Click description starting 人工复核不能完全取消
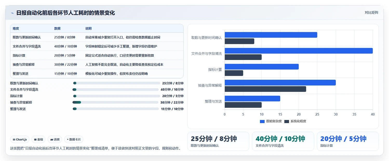This screenshot has height=161, width=389. point(124,65)
